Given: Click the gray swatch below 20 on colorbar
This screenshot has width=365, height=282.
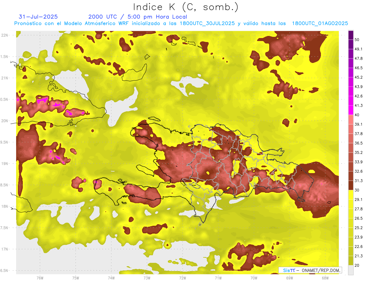Looking at the screenshot, I should click(351, 270).
